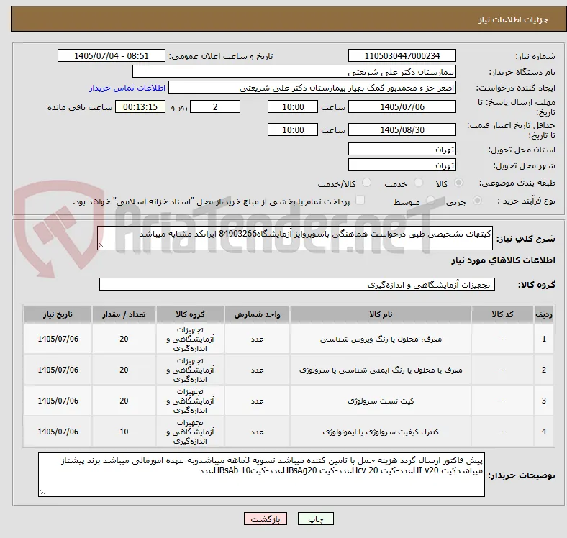Click the شماره نیاز field 1105030447000234
Viewport: 567px width, 538px height.
[402, 55]
